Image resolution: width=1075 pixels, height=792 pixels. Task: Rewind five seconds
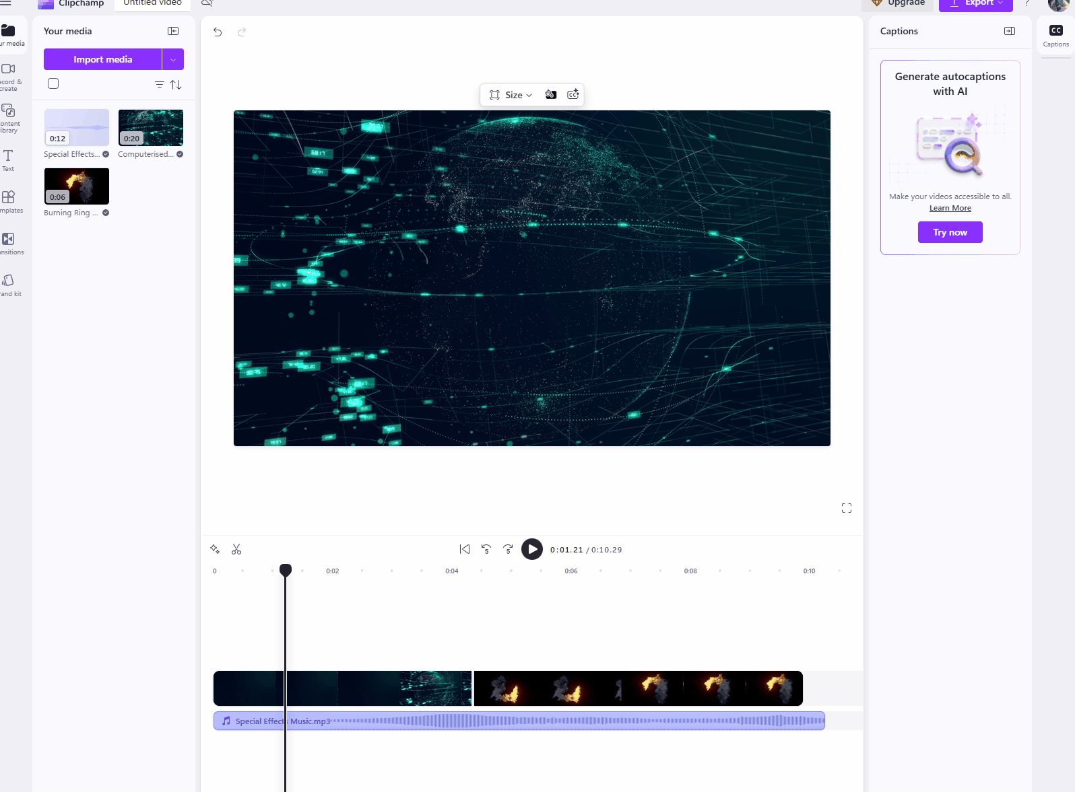[x=486, y=549]
